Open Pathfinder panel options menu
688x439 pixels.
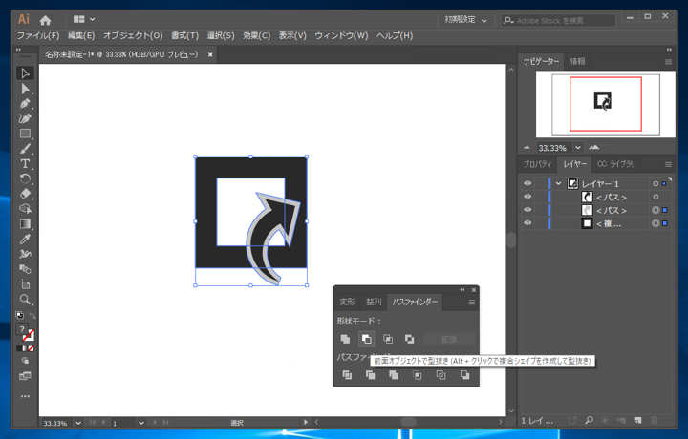(472, 303)
